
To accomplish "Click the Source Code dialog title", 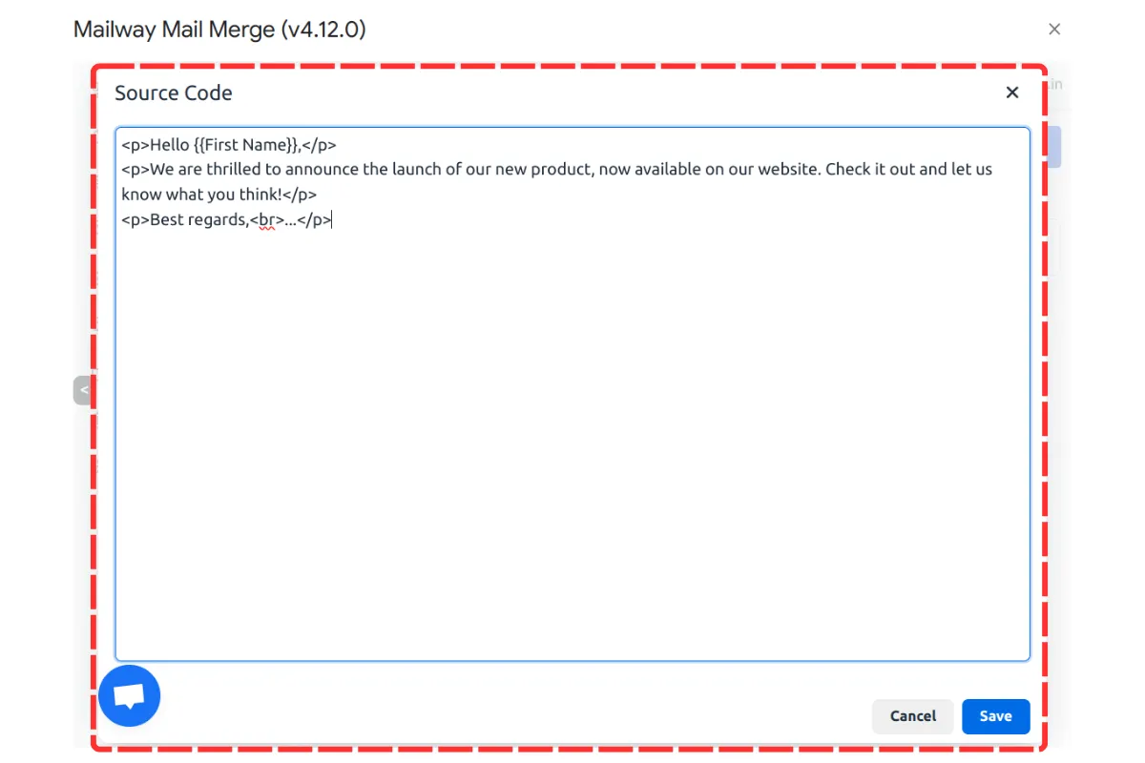I will coord(174,93).
